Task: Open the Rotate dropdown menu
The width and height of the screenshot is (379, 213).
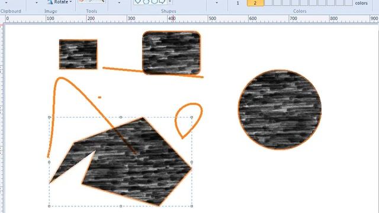Action: coord(60,2)
